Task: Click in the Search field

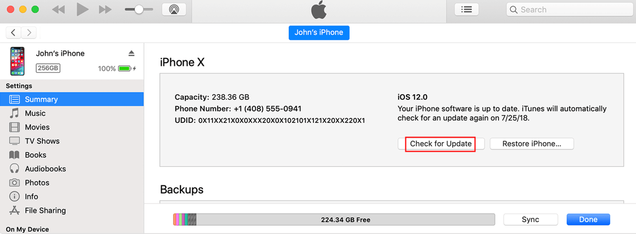Action: tap(569, 10)
